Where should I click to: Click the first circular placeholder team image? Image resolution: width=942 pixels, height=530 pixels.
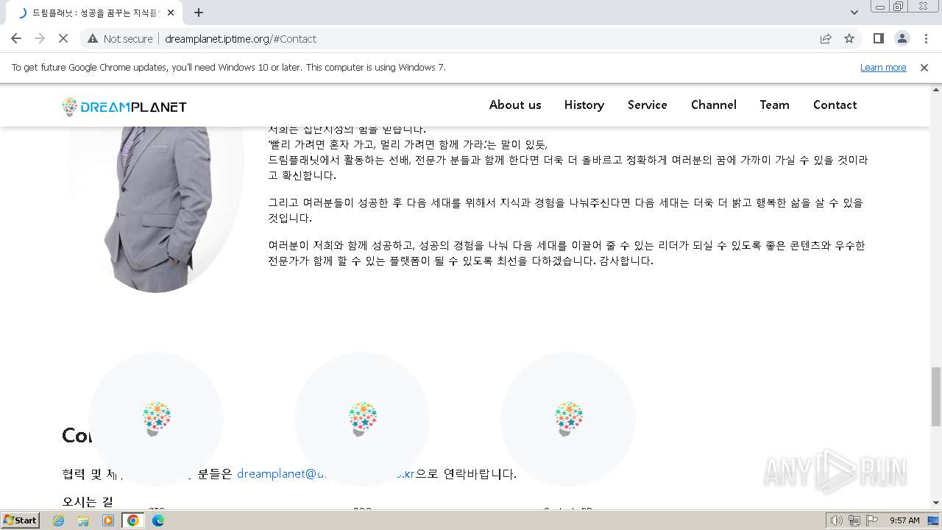(x=156, y=420)
